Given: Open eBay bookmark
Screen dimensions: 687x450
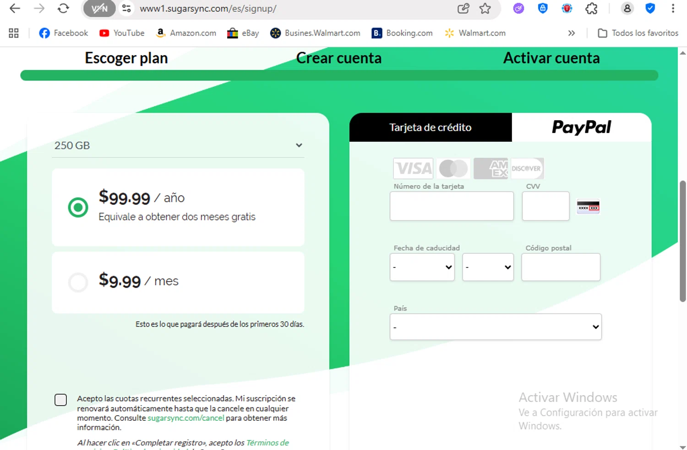Looking at the screenshot, I should [x=243, y=33].
